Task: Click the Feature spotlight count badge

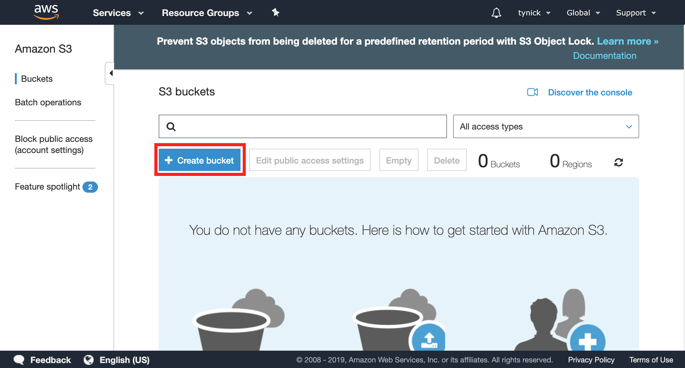Action: [x=90, y=187]
